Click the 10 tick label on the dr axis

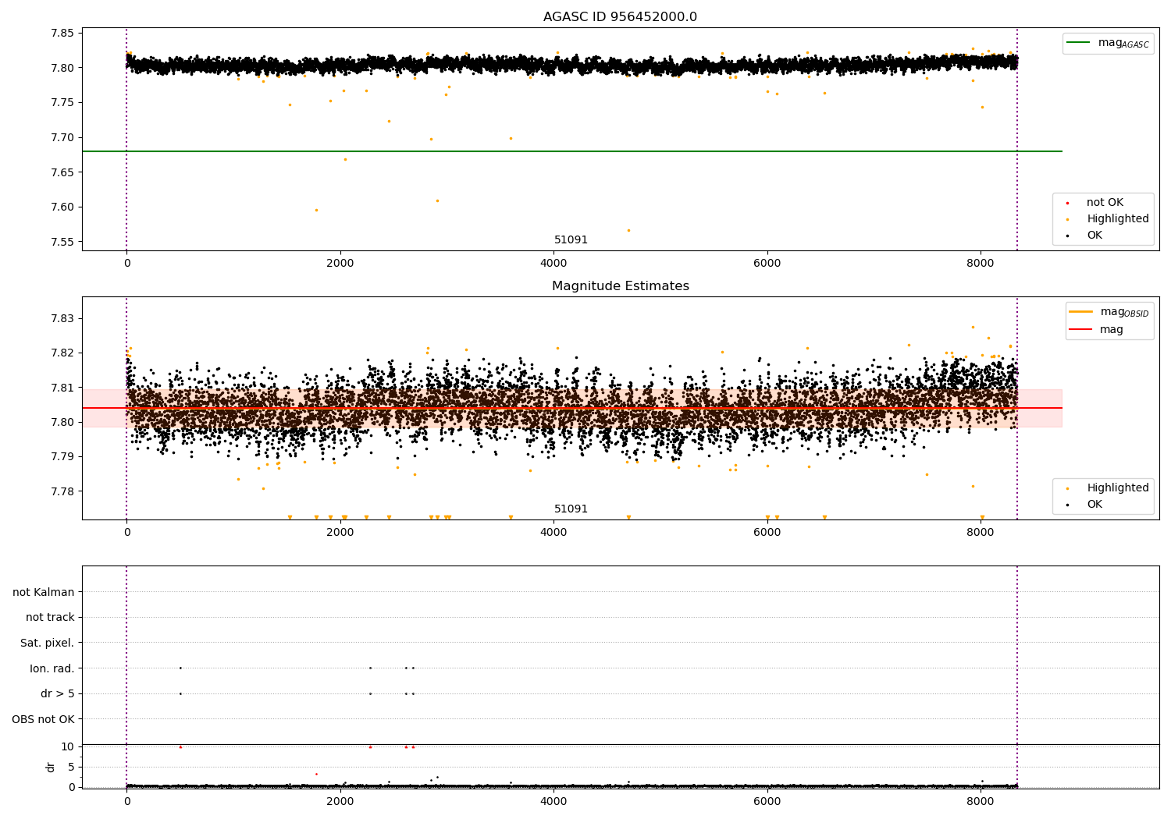[x=68, y=747]
